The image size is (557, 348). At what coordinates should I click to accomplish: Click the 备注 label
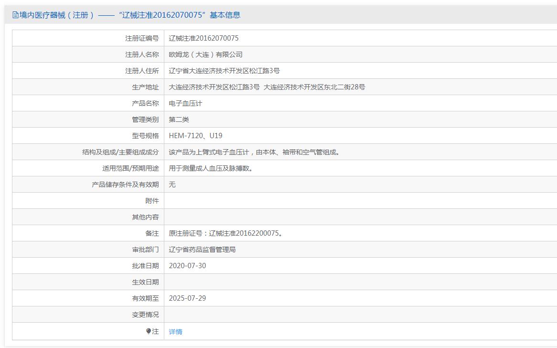pyautogui.click(x=152, y=233)
